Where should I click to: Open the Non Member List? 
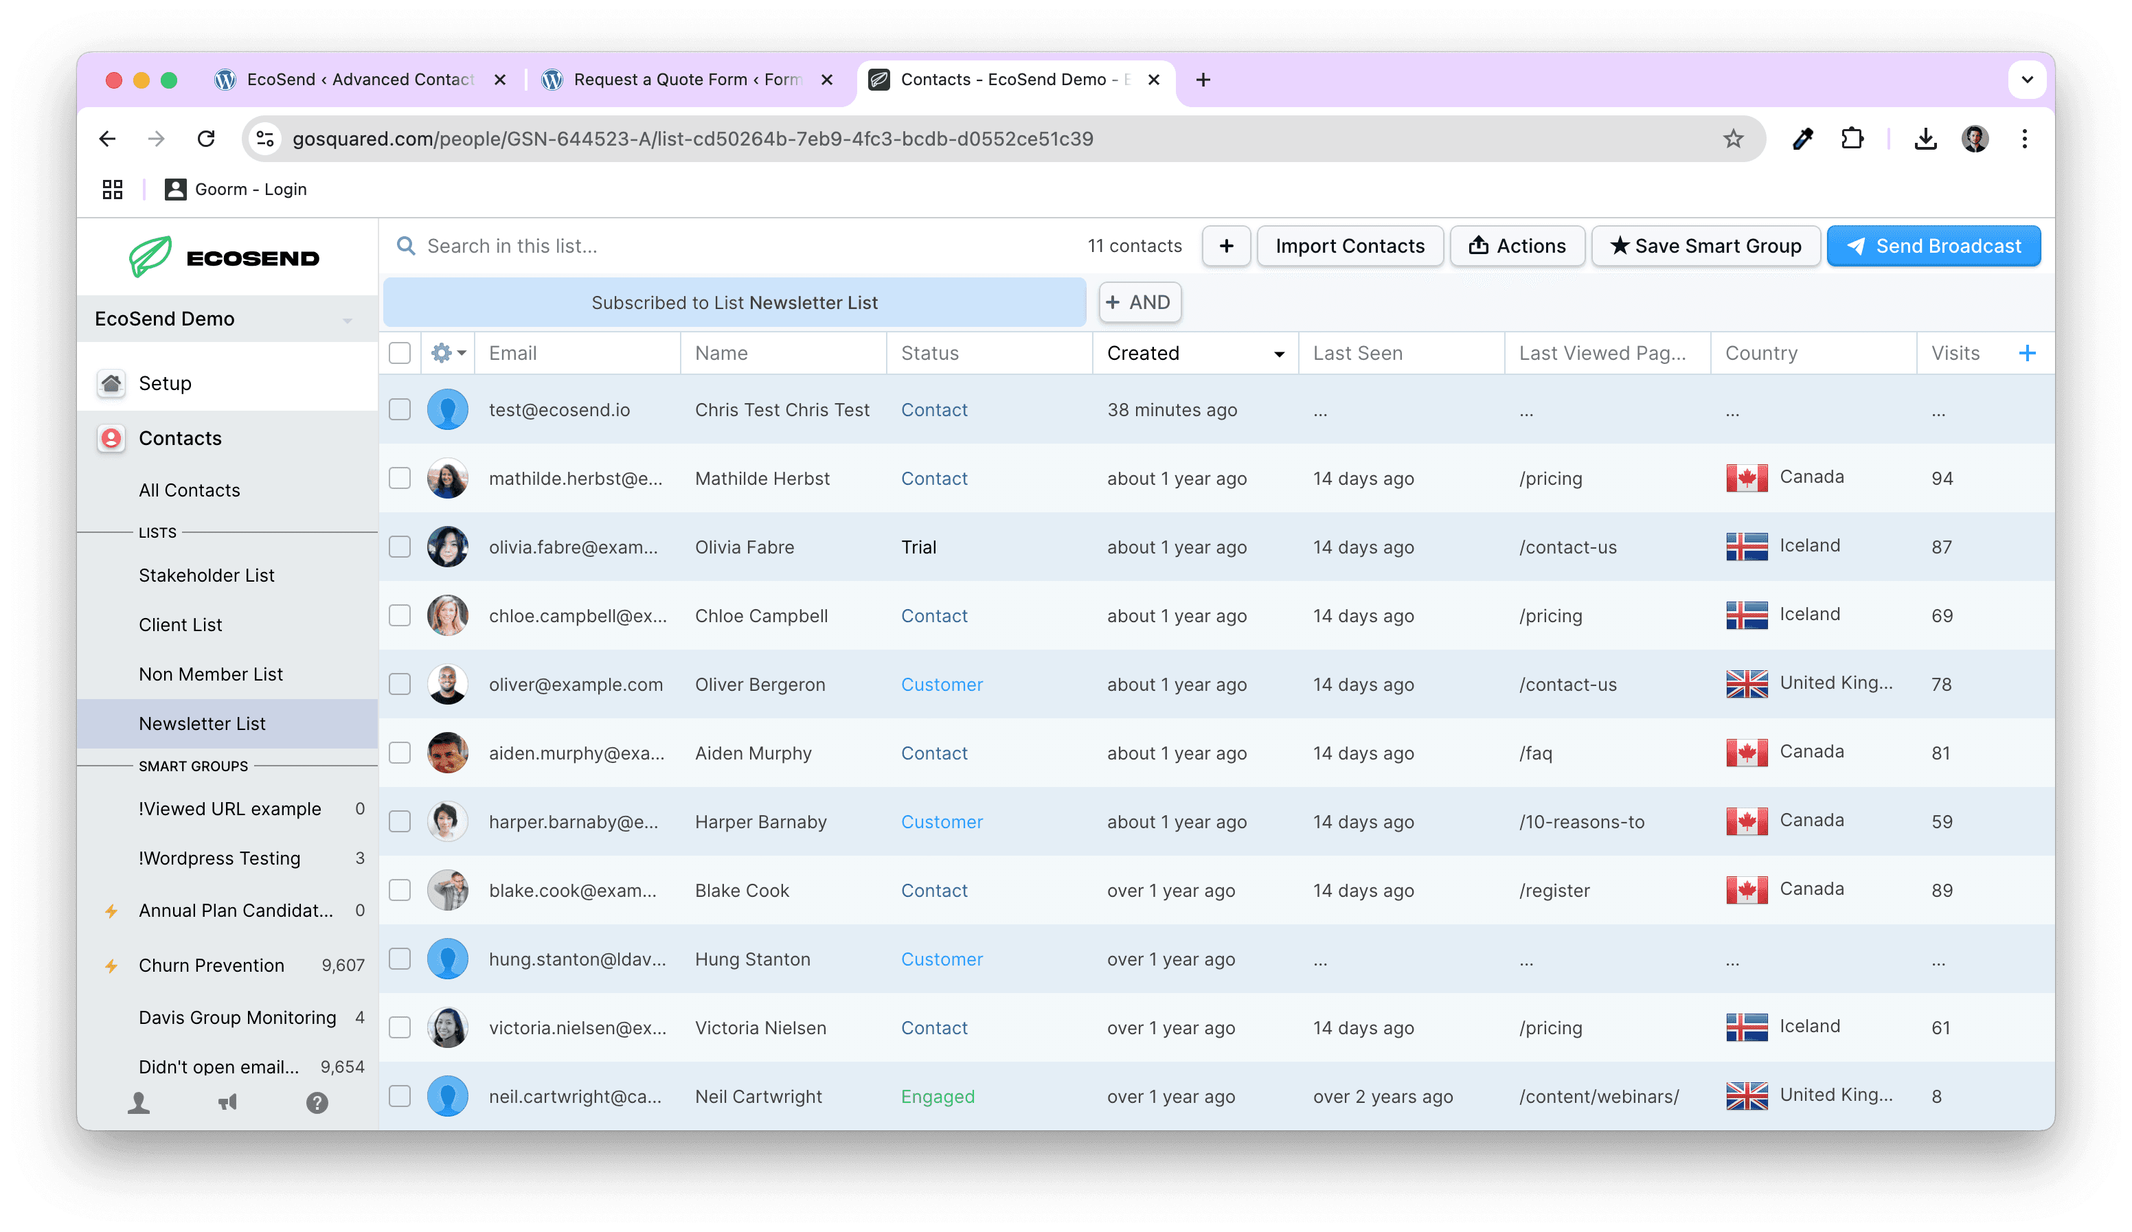211,674
